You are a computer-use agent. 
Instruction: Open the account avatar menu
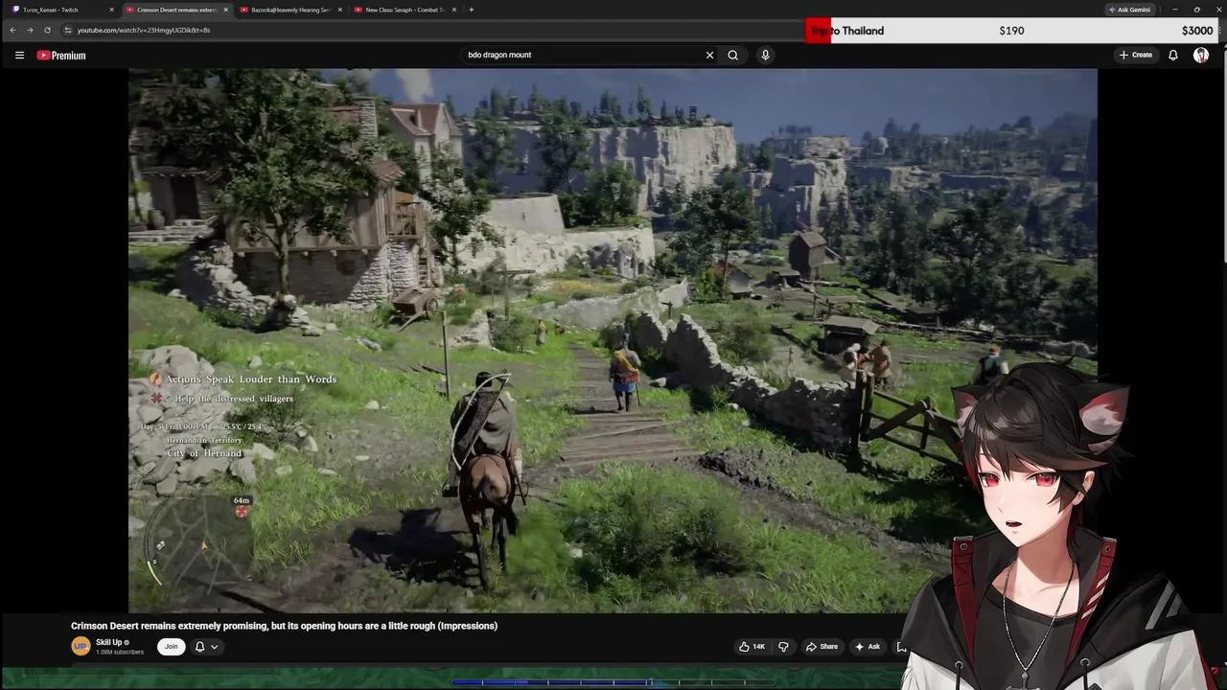[x=1200, y=55]
